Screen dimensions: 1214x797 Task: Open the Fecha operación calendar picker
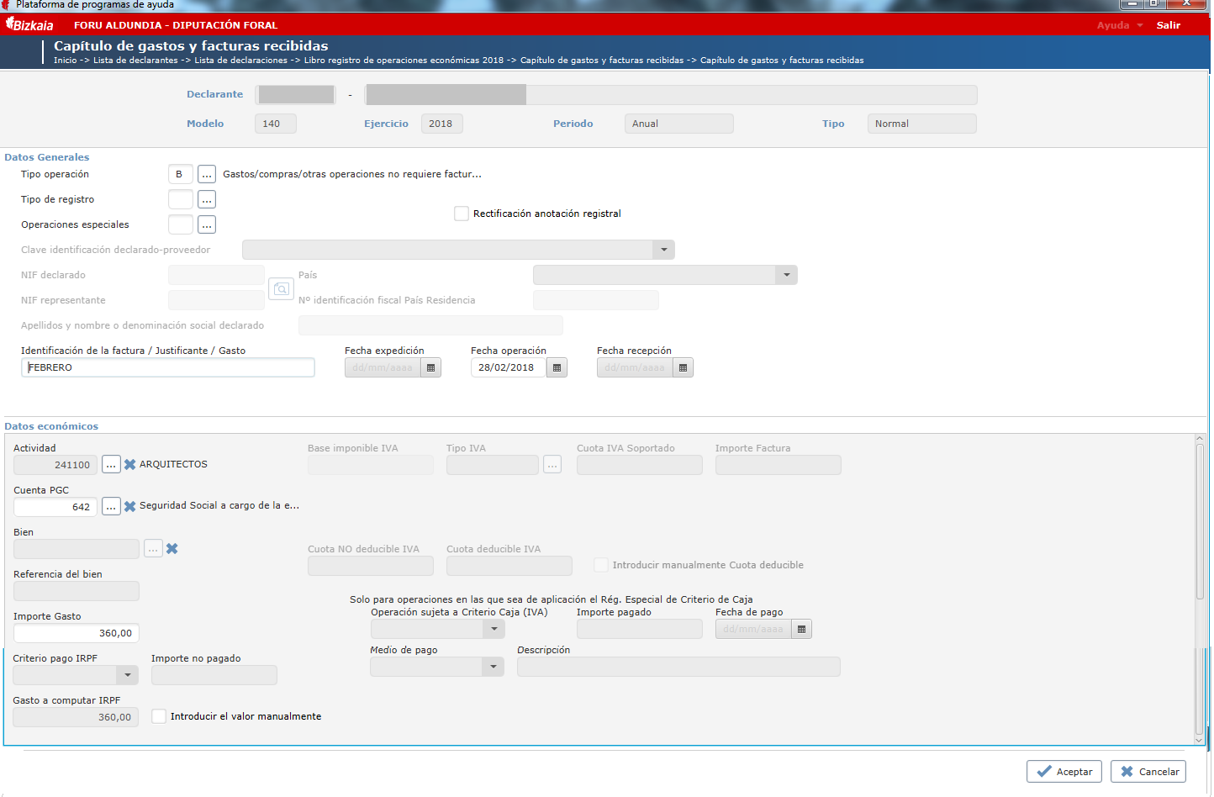[x=557, y=367]
